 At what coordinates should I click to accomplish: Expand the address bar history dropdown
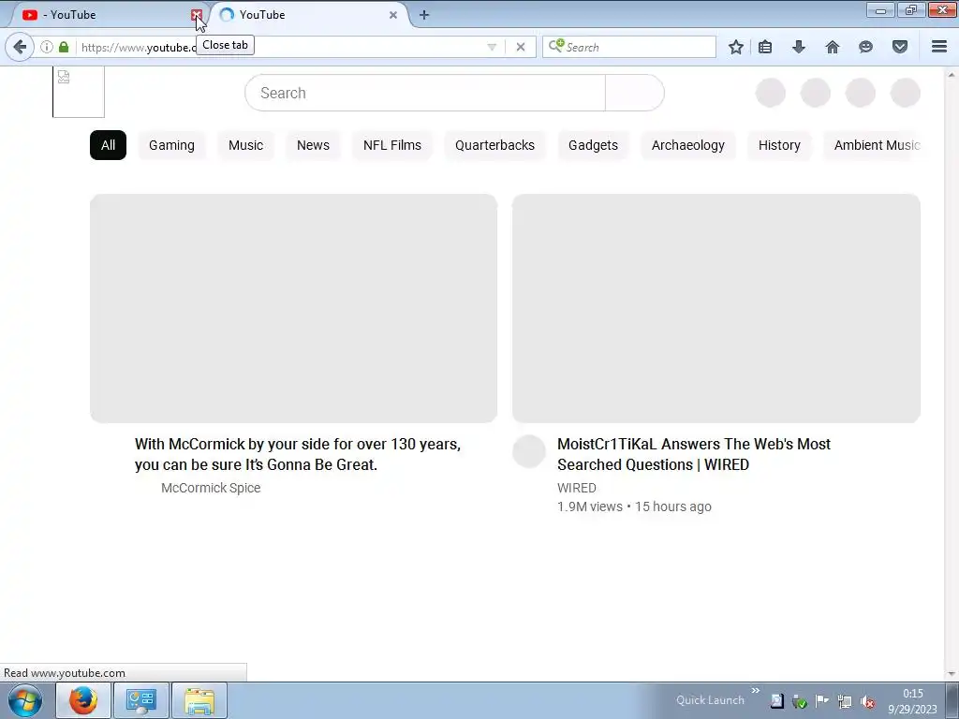[492, 47]
